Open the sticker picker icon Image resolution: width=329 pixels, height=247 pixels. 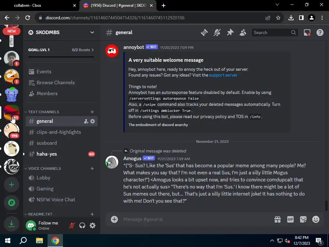pyautogui.click(x=303, y=219)
